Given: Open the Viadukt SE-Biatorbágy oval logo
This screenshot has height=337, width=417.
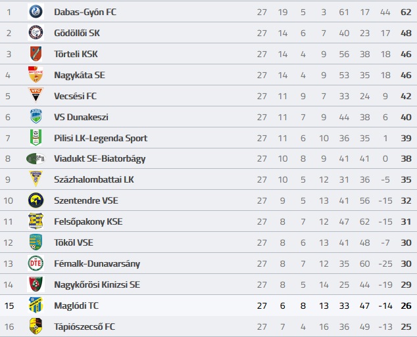Looking at the screenshot, I should tap(36, 158).
